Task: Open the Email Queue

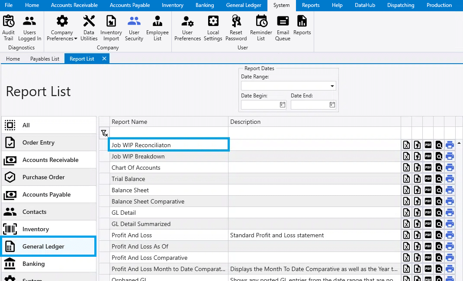Action: (x=283, y=28)
